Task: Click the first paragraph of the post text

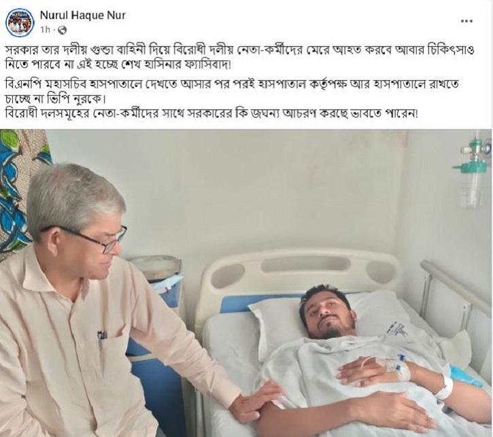Action: tap(239, 58)
